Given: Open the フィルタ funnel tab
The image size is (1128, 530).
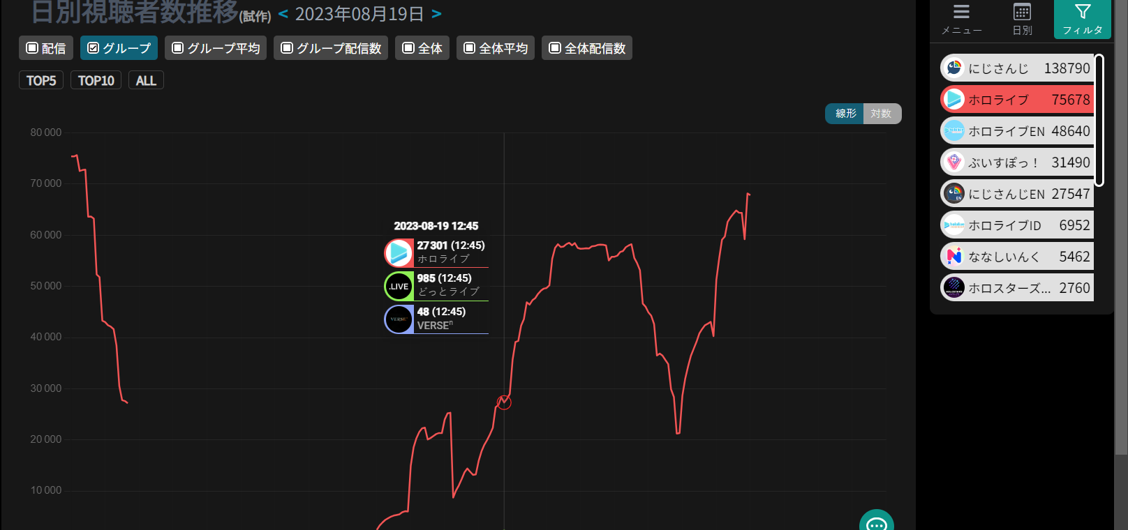Looking at the screenshot, I should click(1083, 19).
